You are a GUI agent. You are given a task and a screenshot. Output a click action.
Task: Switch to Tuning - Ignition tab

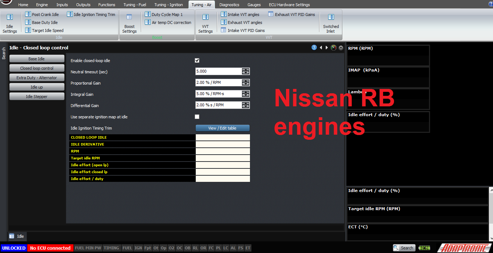point(168,5)
